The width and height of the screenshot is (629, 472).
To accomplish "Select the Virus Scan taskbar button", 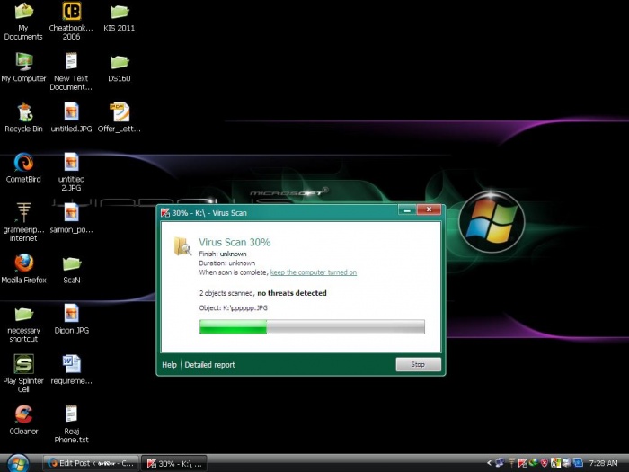I will (x=175, y=463).
